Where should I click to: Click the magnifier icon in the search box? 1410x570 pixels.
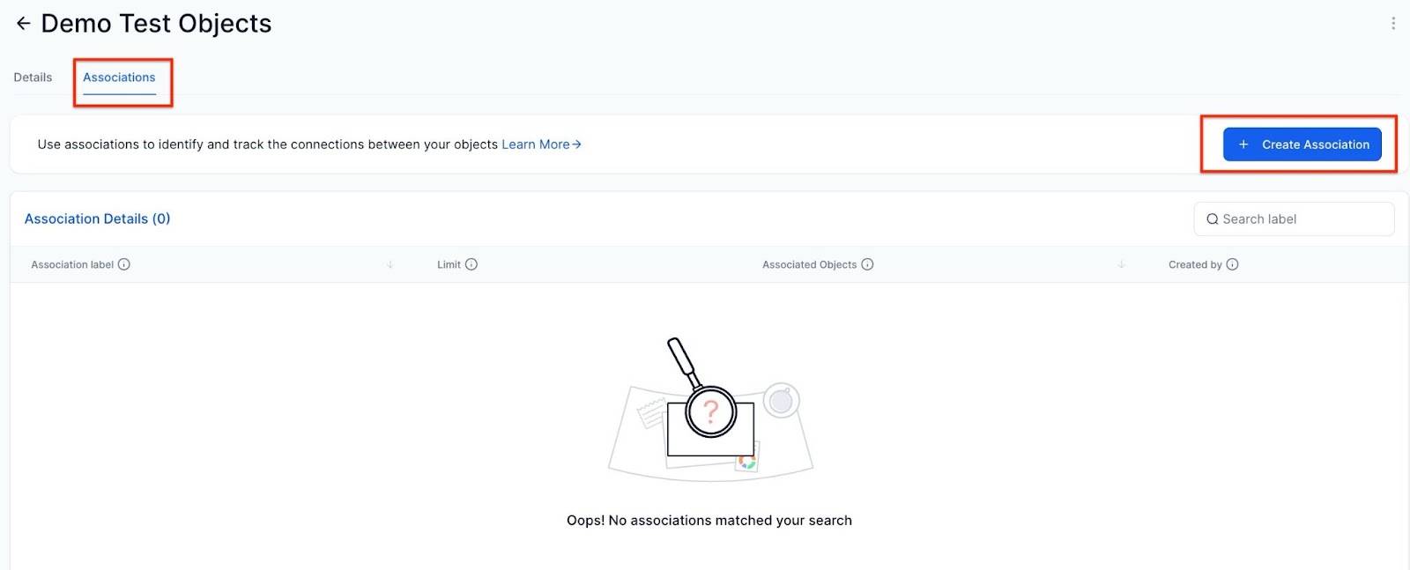(x=1213, y=219)
